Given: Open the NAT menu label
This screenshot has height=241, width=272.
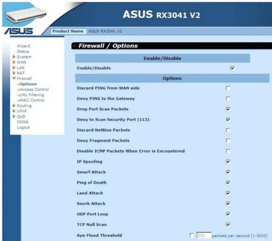Looking at the screenshot, I should (21, 73).
